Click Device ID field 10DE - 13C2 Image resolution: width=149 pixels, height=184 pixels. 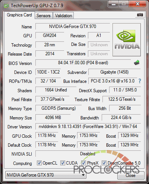pos(48,72)
